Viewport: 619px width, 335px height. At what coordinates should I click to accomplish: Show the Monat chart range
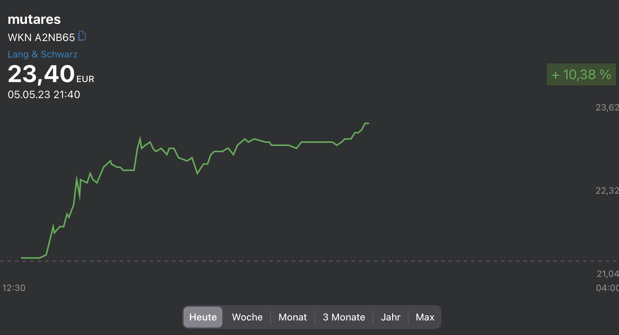pyautogui.click(x=293, y=317)
